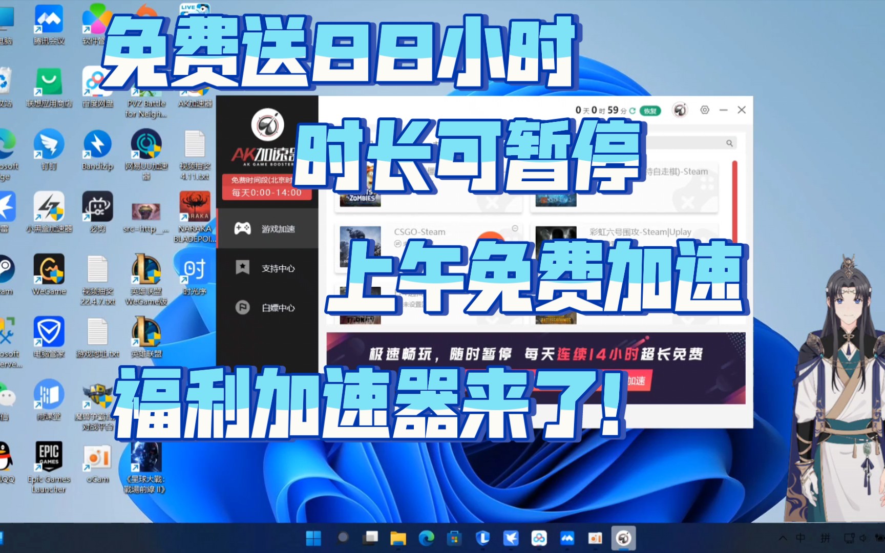This screenshot has width=885, height=553.
Task: Open the Bandizip desktop shortcut
Action: point(97,150)
